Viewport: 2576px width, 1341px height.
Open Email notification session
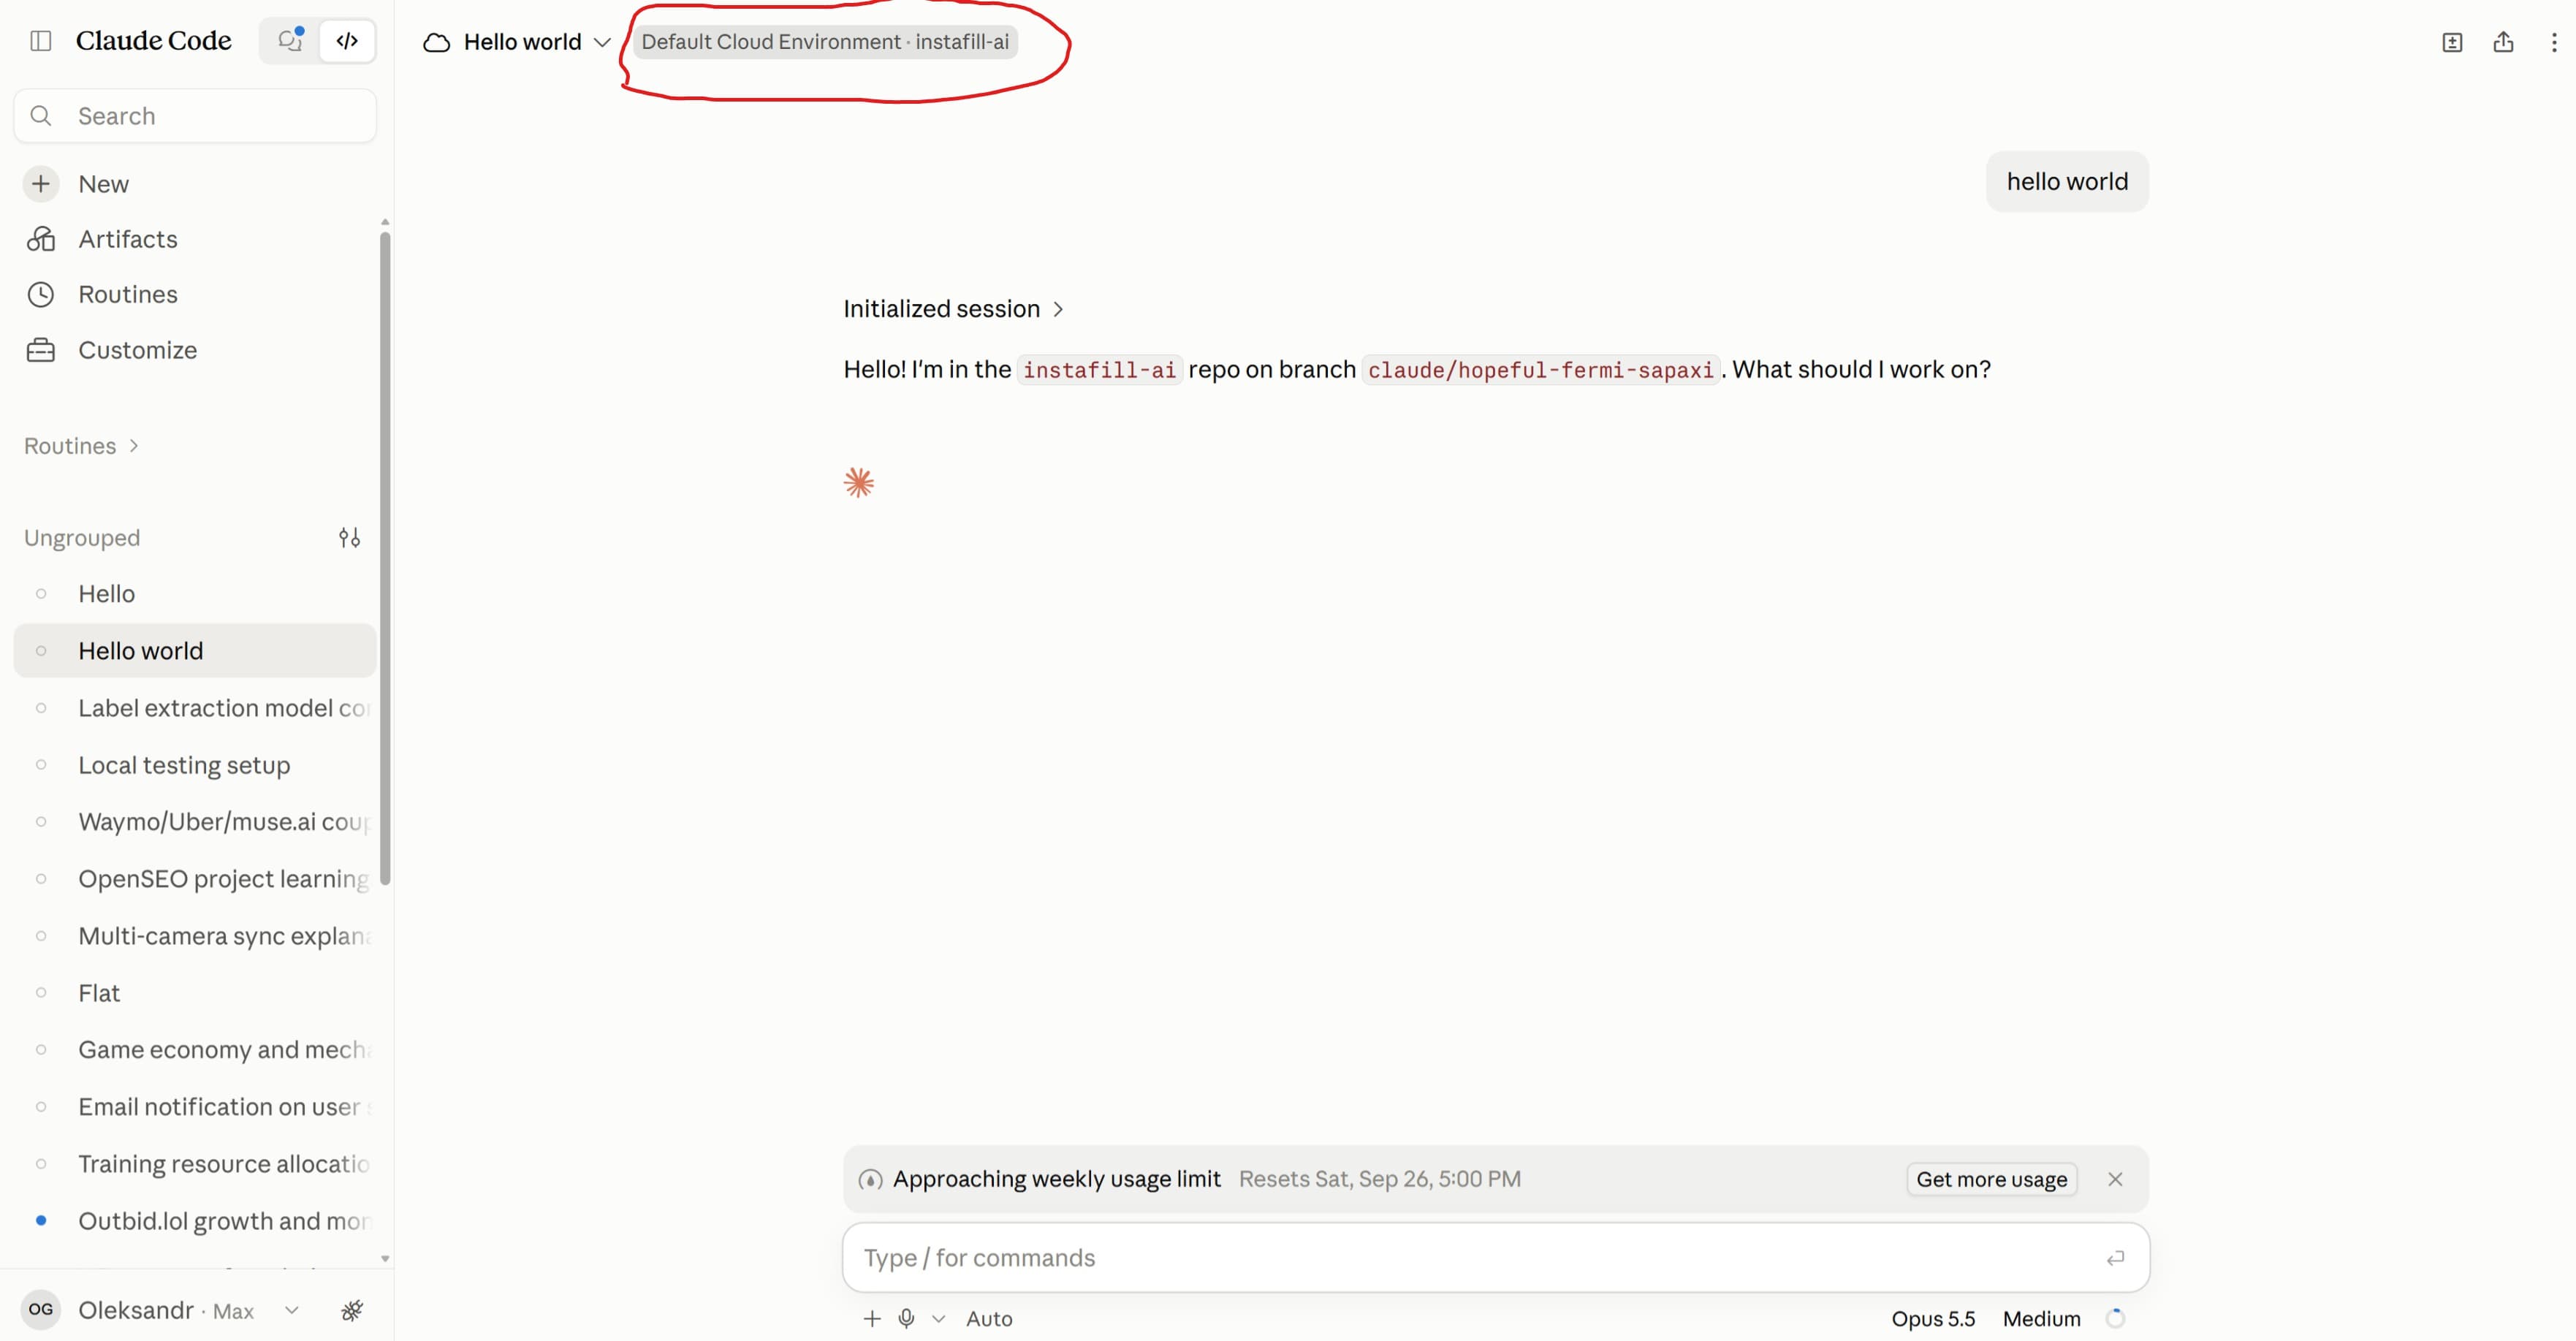point(195,1107)
